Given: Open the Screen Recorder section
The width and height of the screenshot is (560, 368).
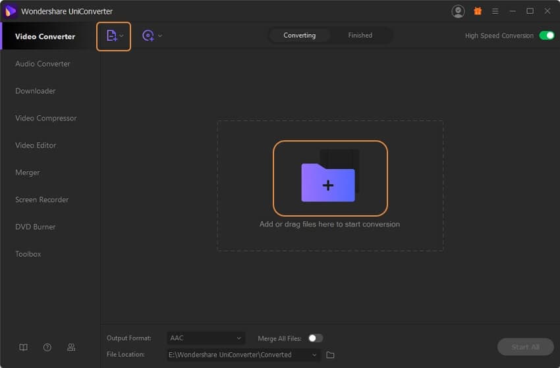Looking at the screenshot, I should (42, 200).
